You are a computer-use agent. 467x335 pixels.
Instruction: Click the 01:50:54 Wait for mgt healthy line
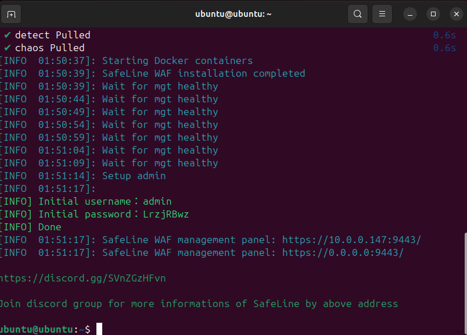(x=109, y=125)
